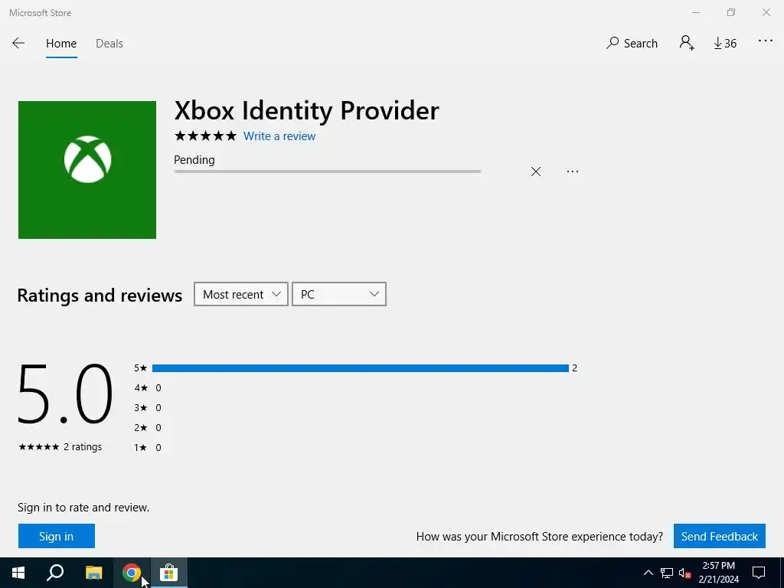784x588 pixels.
Task: Click the 5-star blue ratings bar
Action: pyautogui.click(x=360, y=368)
